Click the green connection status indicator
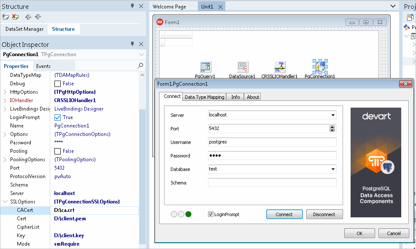Screen dimensions: 416x249 click(x=188, y=214)
